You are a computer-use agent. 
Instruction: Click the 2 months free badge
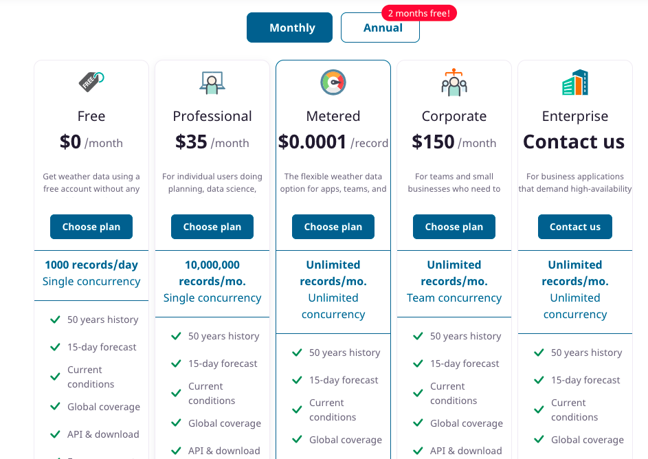click(419, 13)
